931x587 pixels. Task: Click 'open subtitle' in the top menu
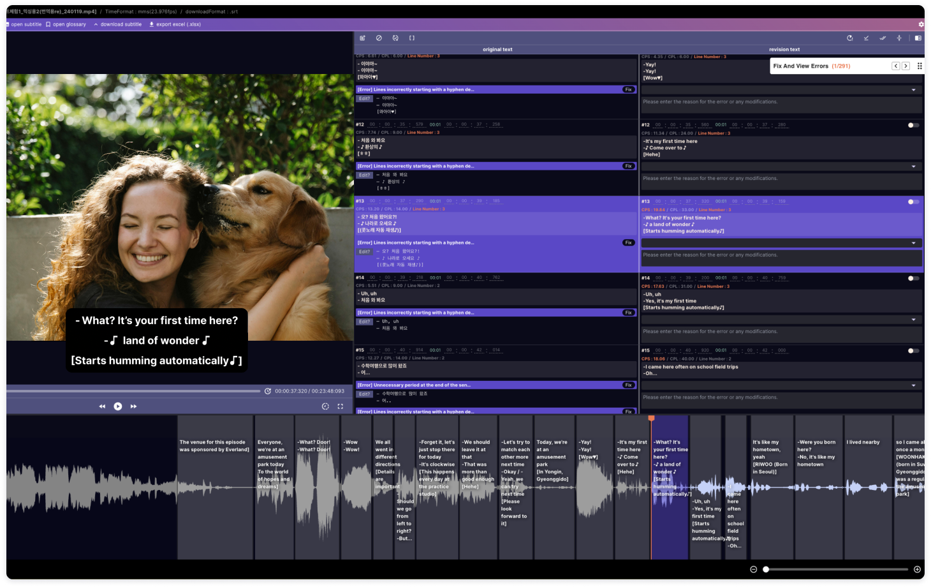pyautogui.click(x=24, y=24)
